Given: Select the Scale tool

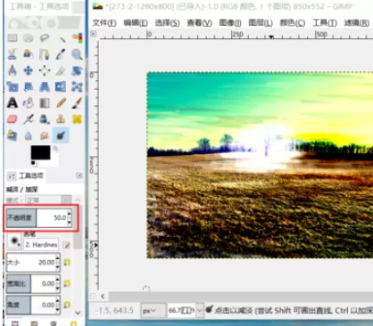Looking at the screenshot, I should (12, 86).
